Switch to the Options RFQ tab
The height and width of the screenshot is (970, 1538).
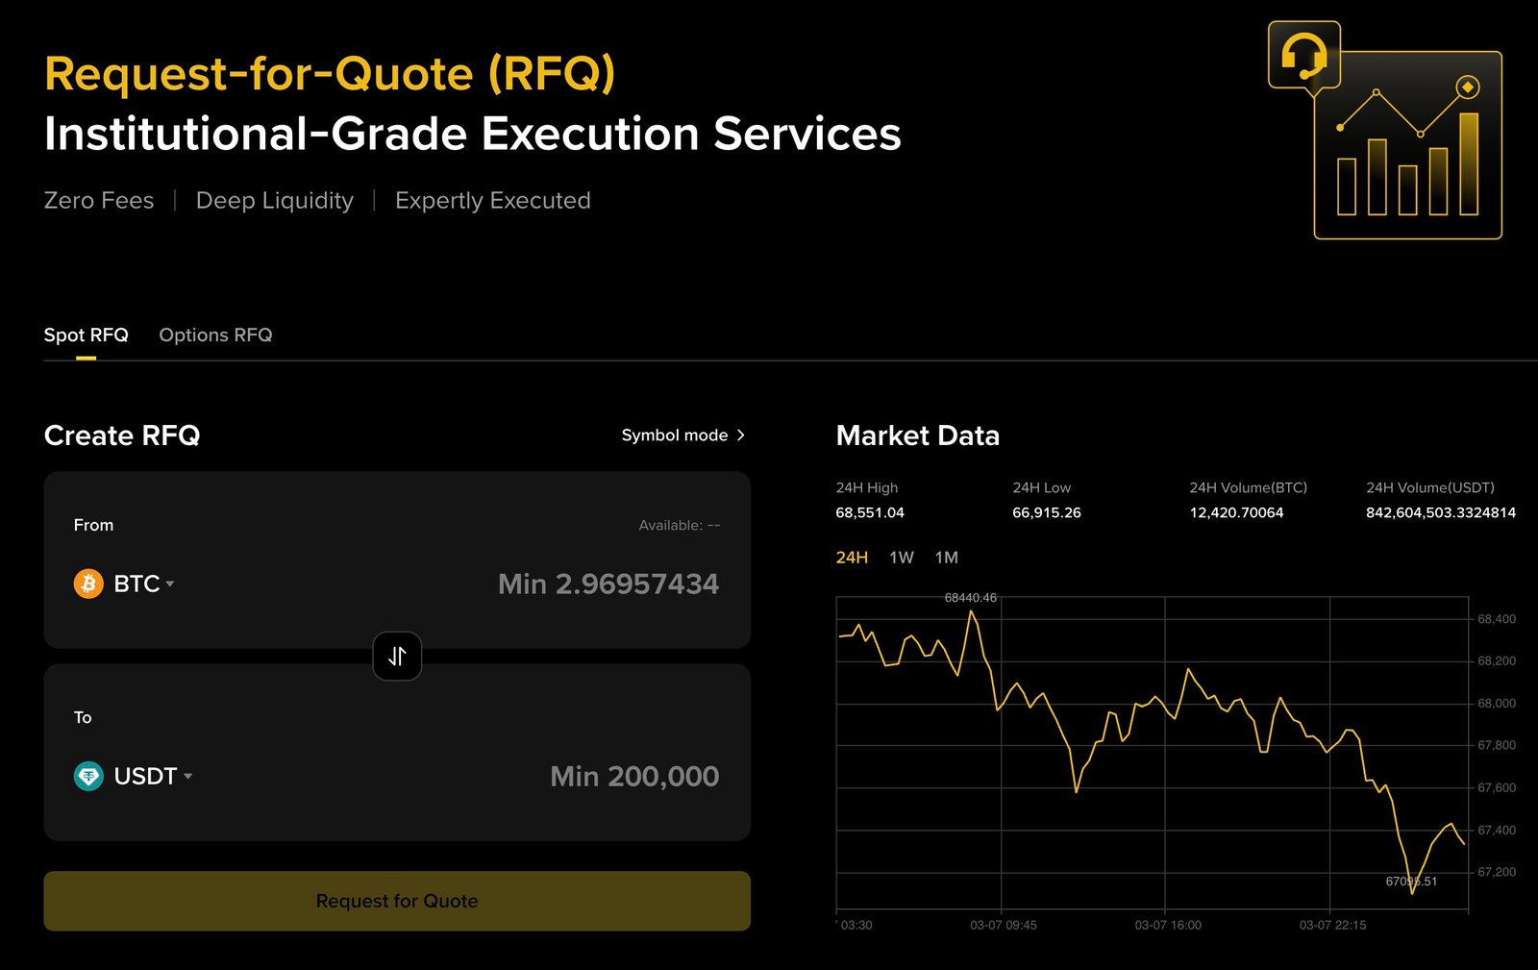214,335
